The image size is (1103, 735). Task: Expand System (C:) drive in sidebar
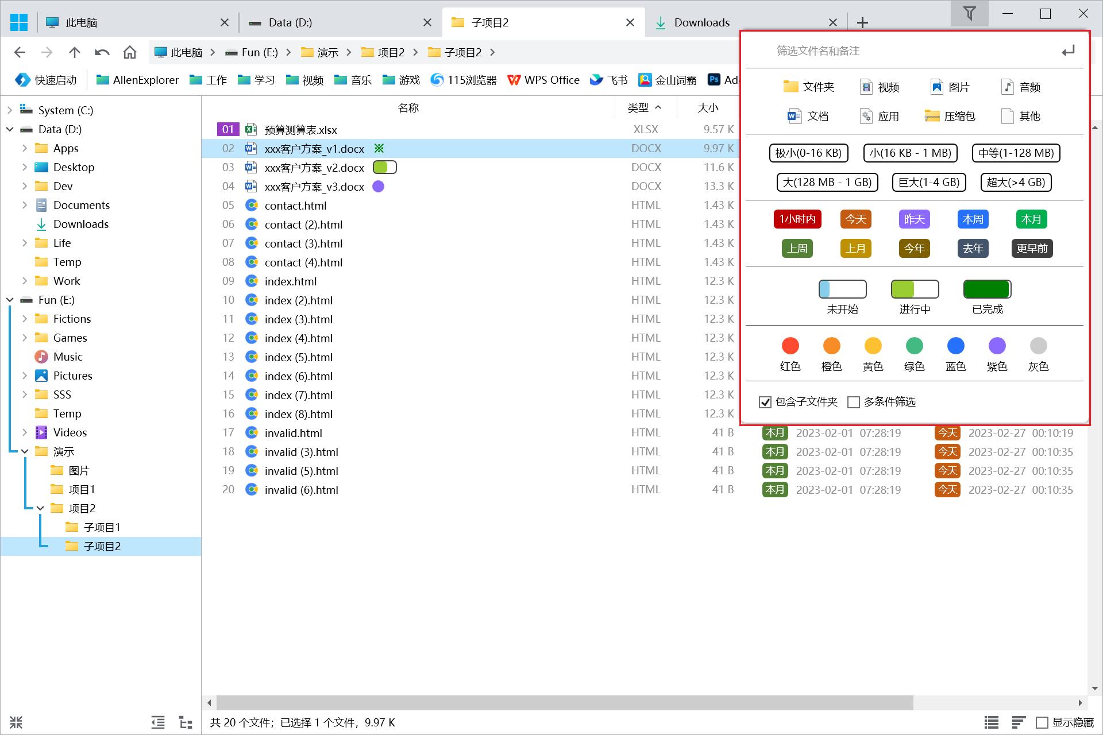coord(10,110)
